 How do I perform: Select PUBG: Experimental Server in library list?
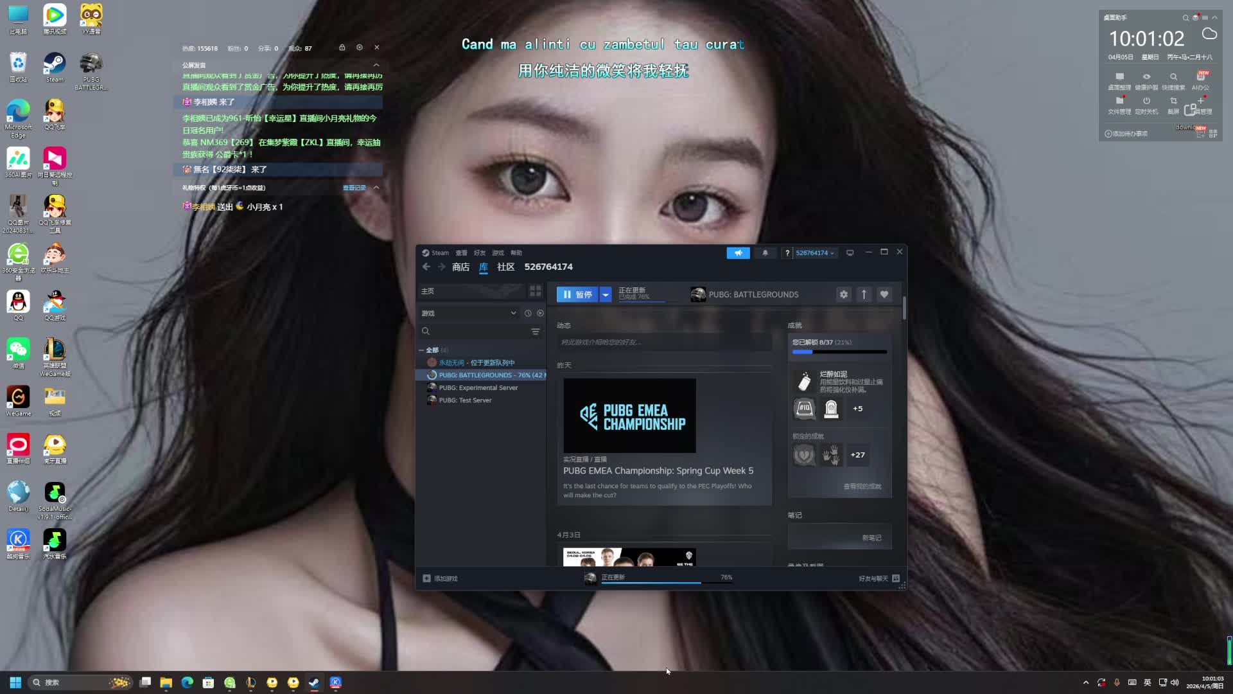click(478, 388)
